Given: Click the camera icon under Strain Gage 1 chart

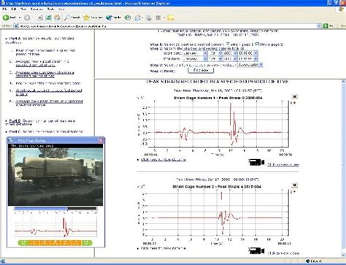Looking at the screenshot, I should pos(256,162).
